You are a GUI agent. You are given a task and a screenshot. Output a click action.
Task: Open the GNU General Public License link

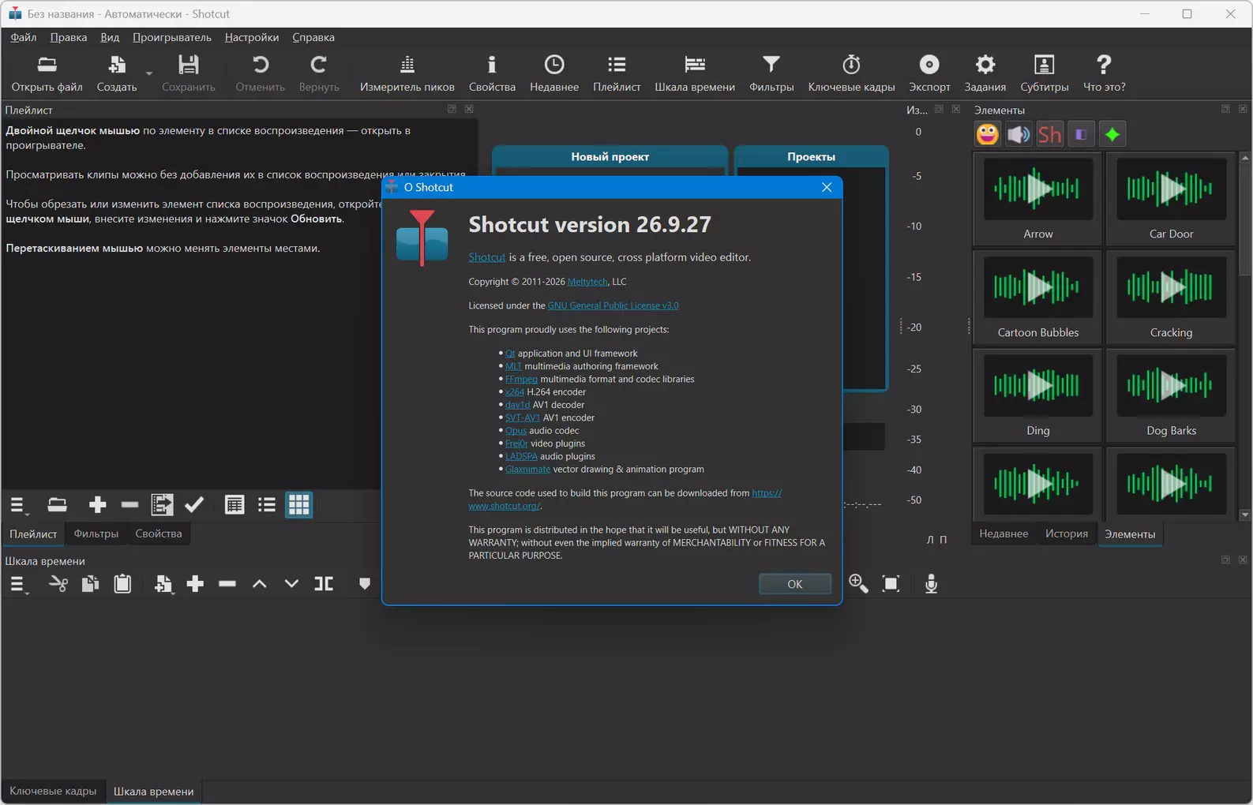613,305
